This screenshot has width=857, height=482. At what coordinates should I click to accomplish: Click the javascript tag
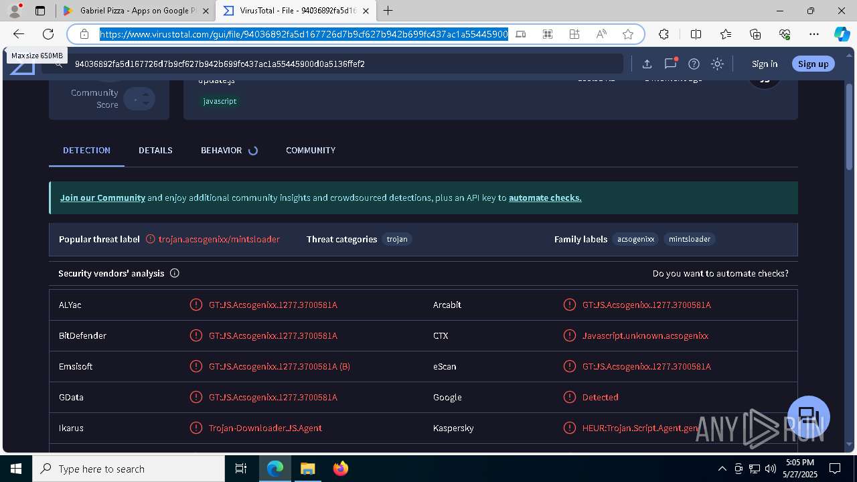coord(220,101)
